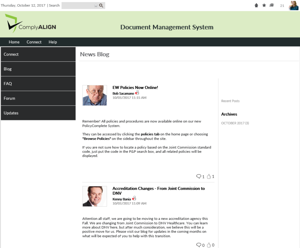Select Blog in the left sidebar

[x=38, y=69]
